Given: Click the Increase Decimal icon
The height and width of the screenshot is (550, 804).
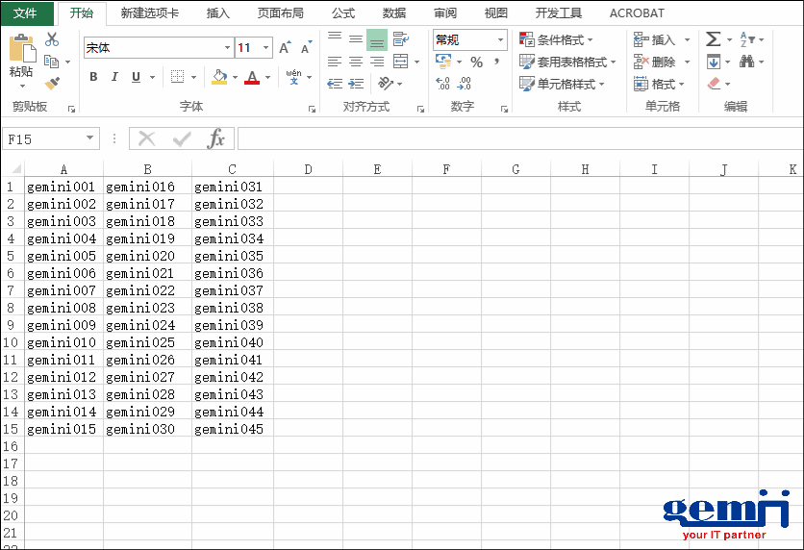Looking at the screenshot, I should point(443,84).
